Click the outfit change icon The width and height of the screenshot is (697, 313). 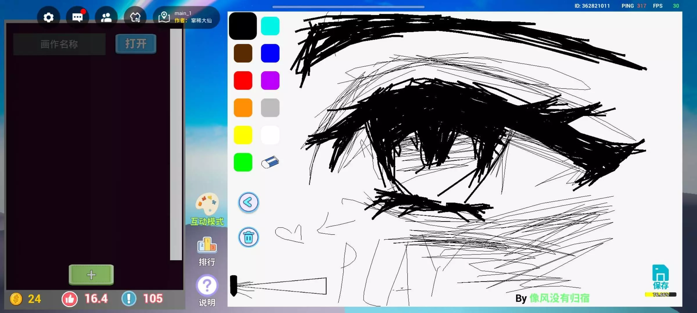pyautogui.click(x=135, y=18)
